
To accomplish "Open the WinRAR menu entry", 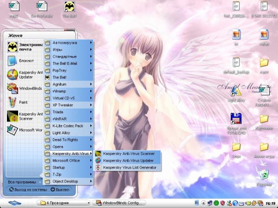I will click(69, 119).
